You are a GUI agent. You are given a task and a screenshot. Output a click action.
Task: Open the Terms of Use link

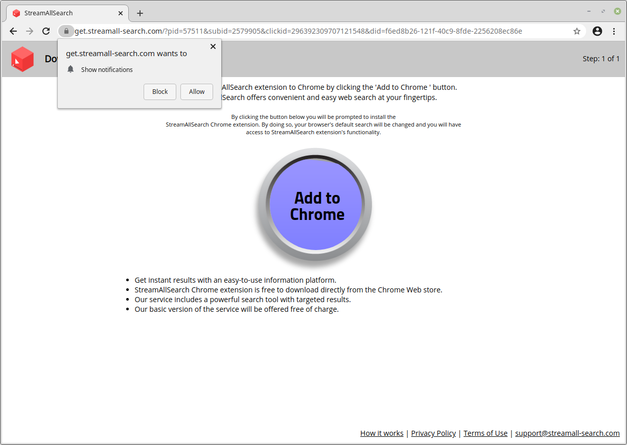pyautogui.click(x=485, y=433)
